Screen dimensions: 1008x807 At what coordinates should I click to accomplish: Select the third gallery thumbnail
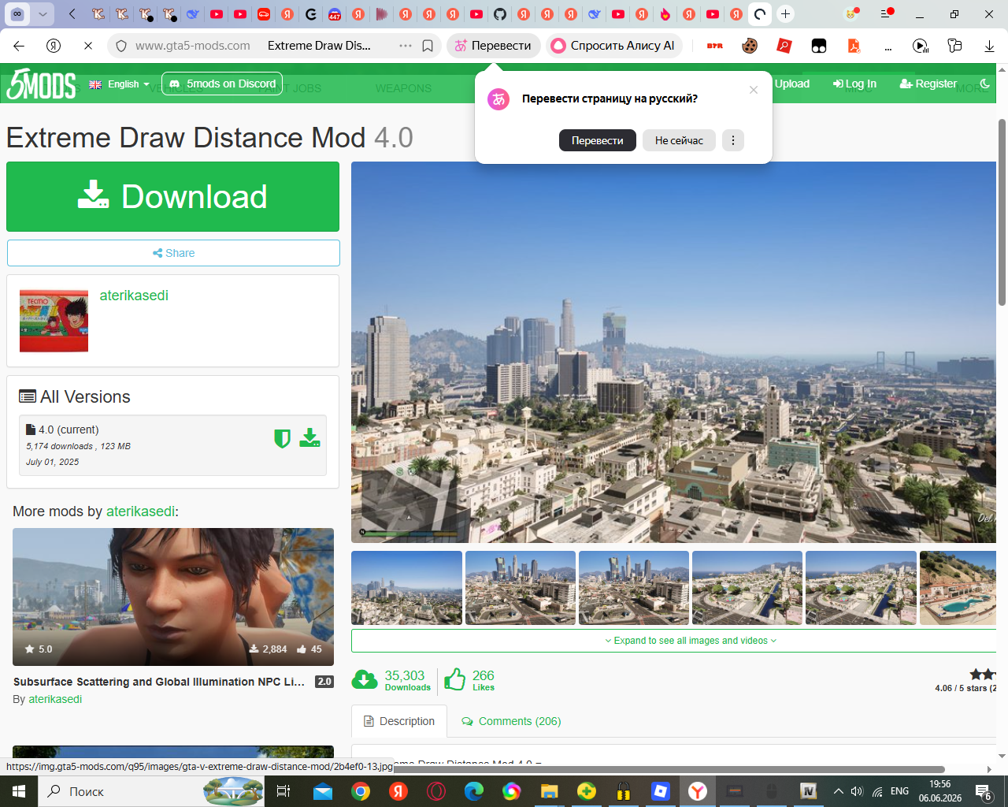634,588
